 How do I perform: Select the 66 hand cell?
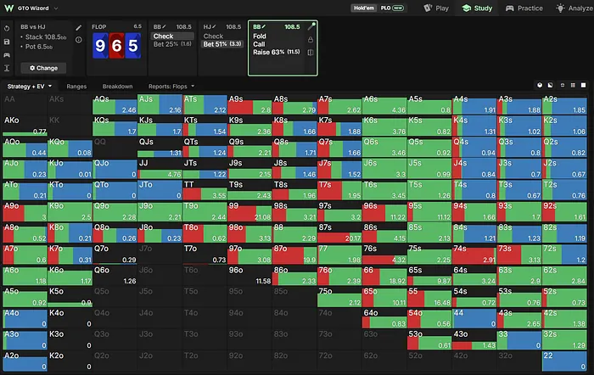tap(384, 276)
